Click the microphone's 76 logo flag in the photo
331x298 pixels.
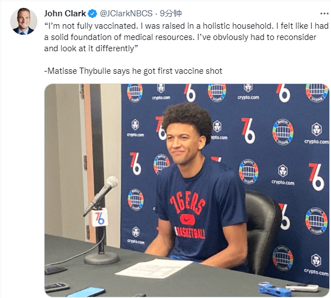click(x=99, y=217)
